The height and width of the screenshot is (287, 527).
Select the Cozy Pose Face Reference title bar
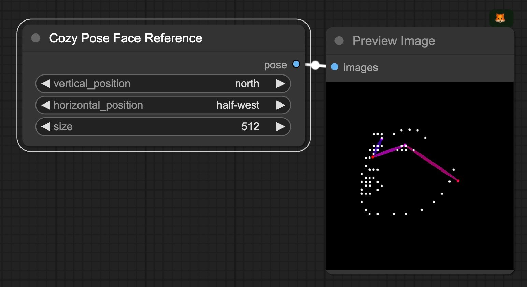(x=163, y=38)
